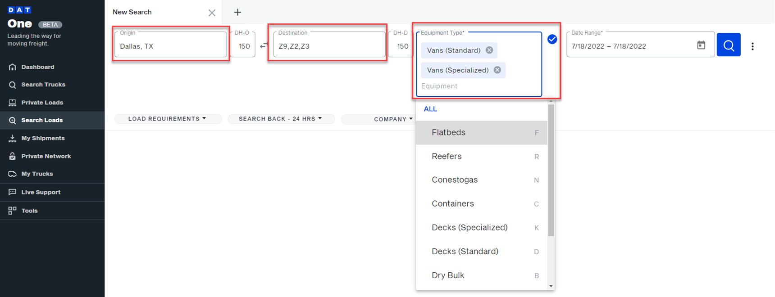Confirm equipment selection with blue checkmark
This screenshot has height=297, width=775.
(552, 40)
